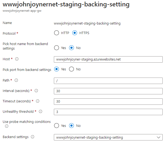The height and width of the screenshot is (149, 168).
Task: Click info icon under probe matching conditions
Action: pyautogui.click(x=7, y=126)
